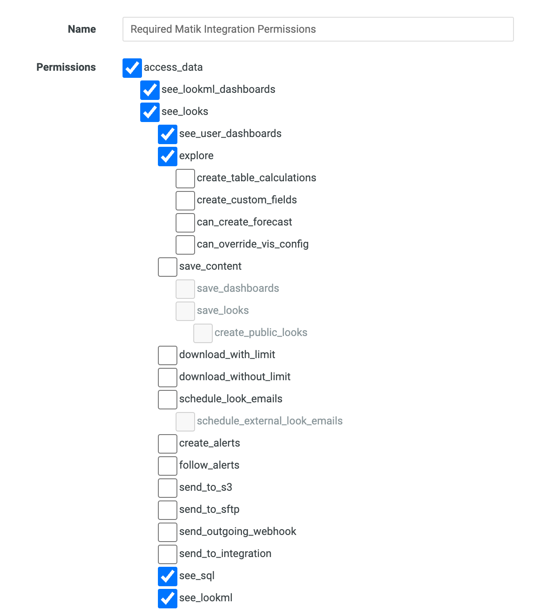Enable create_table_calculations permission

coord(185,178)
